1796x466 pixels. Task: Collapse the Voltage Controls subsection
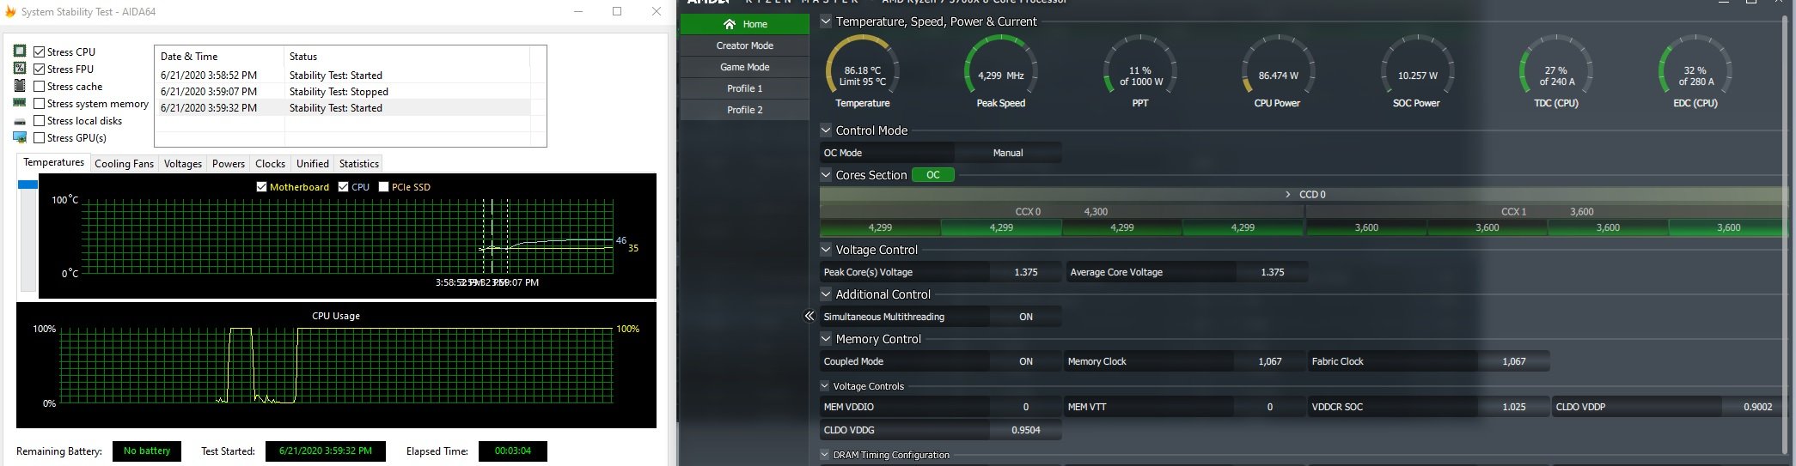[x=825, y=386]
